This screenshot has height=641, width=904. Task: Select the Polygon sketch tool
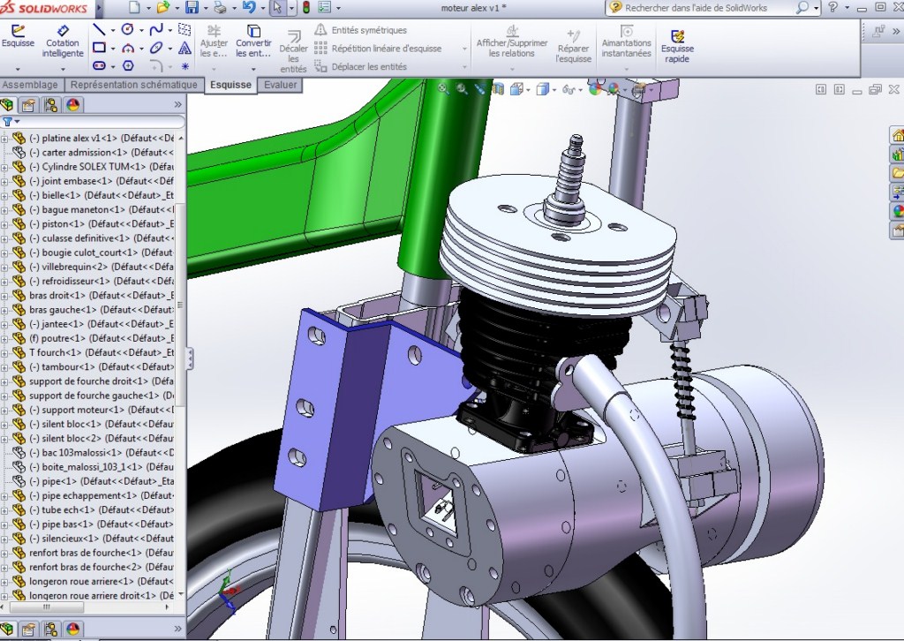point(128,65)
